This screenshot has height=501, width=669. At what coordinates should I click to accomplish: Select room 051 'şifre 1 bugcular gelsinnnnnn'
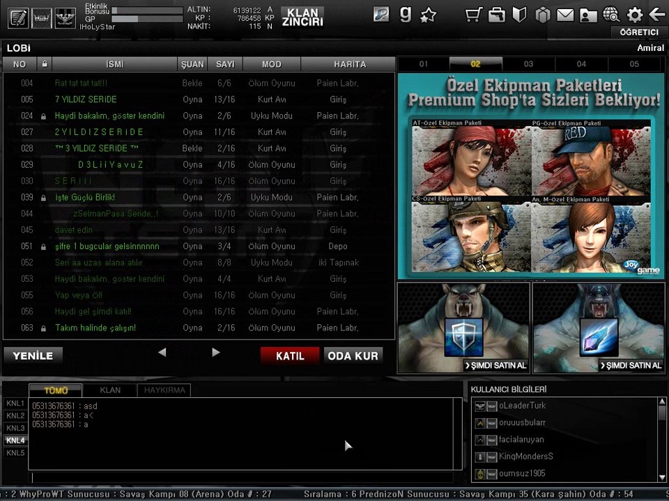coord(199,246)
